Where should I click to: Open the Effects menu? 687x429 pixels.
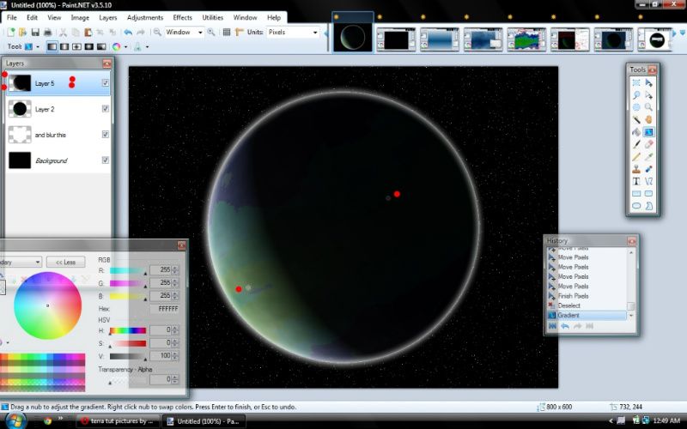click(x=182, y=17)
